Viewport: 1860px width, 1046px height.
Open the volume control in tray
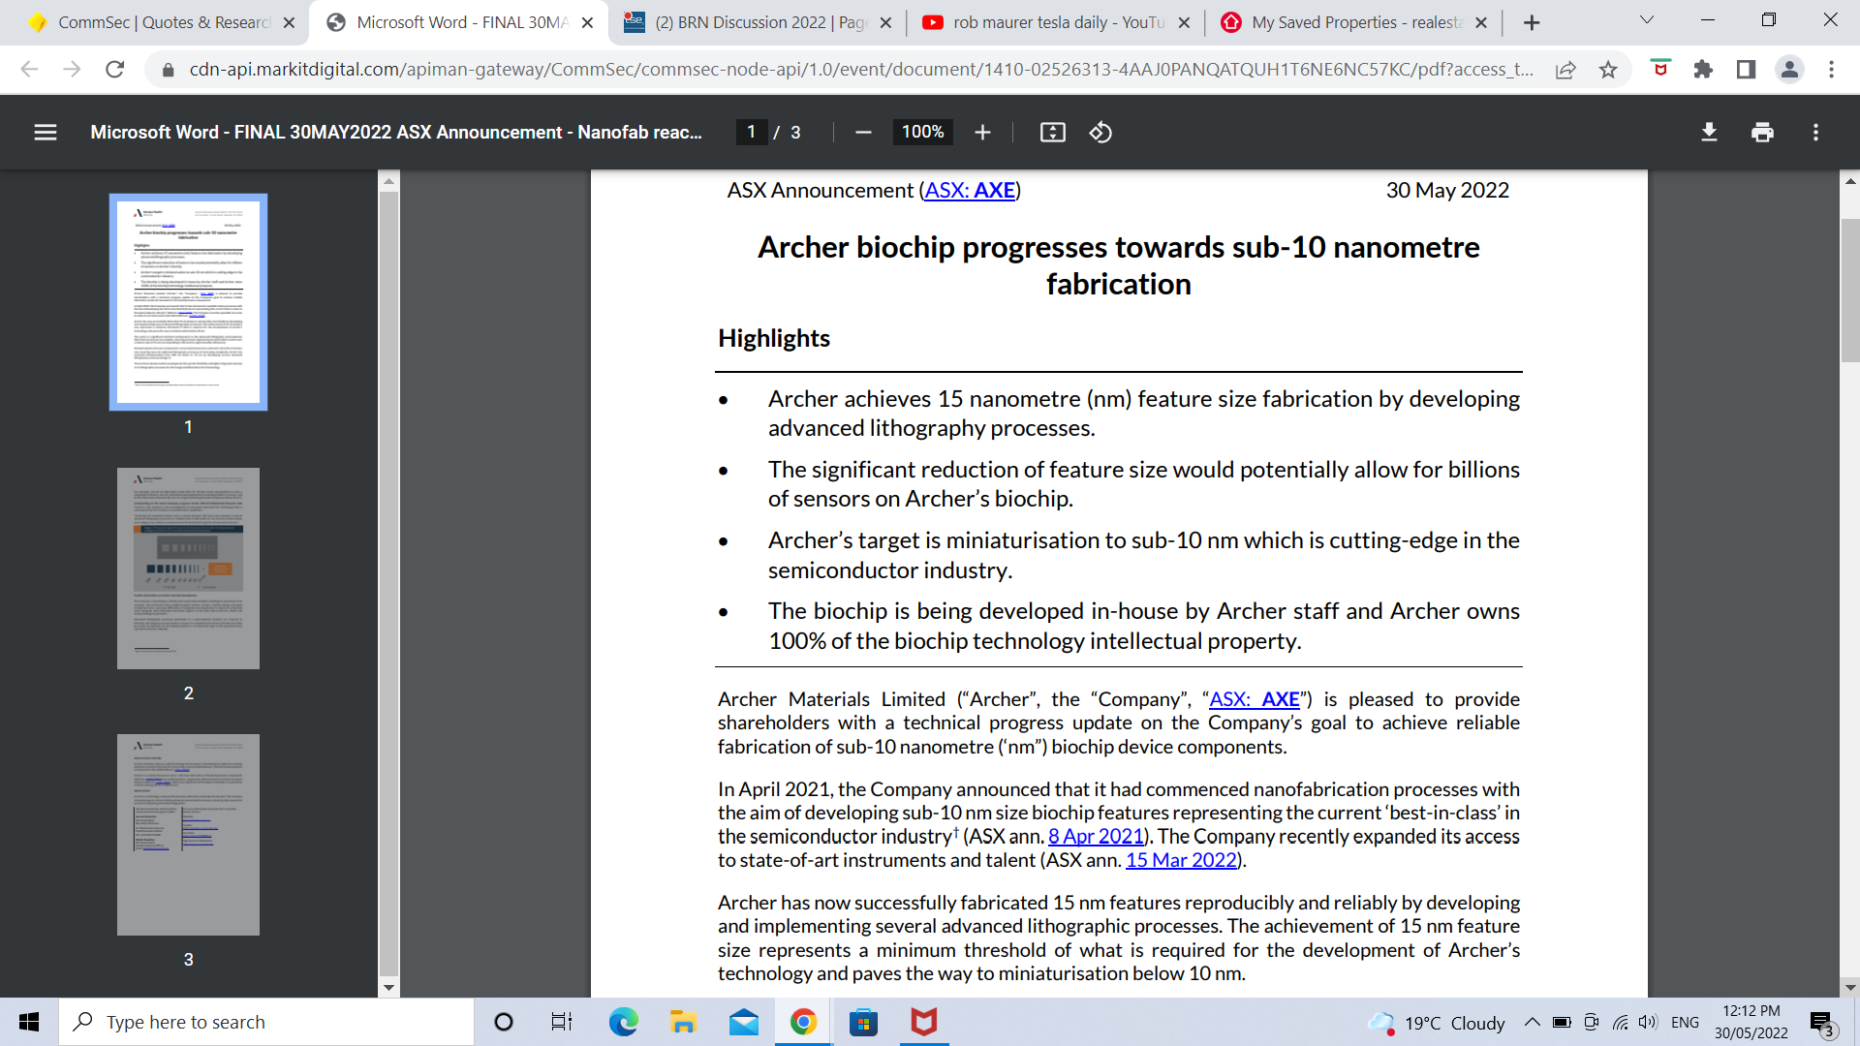pyautogui.click(x=1648, y=1022)
